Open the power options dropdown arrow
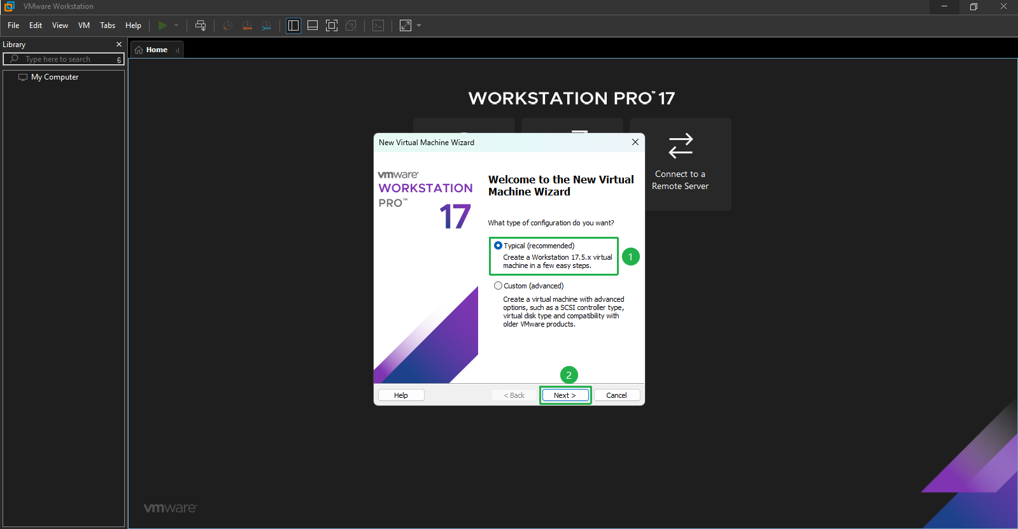1018x529 pixels. coord(176,25)
